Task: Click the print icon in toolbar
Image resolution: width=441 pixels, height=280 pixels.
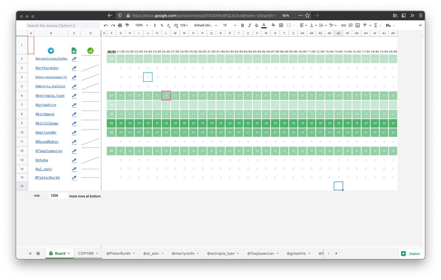Action: point(120,25)
